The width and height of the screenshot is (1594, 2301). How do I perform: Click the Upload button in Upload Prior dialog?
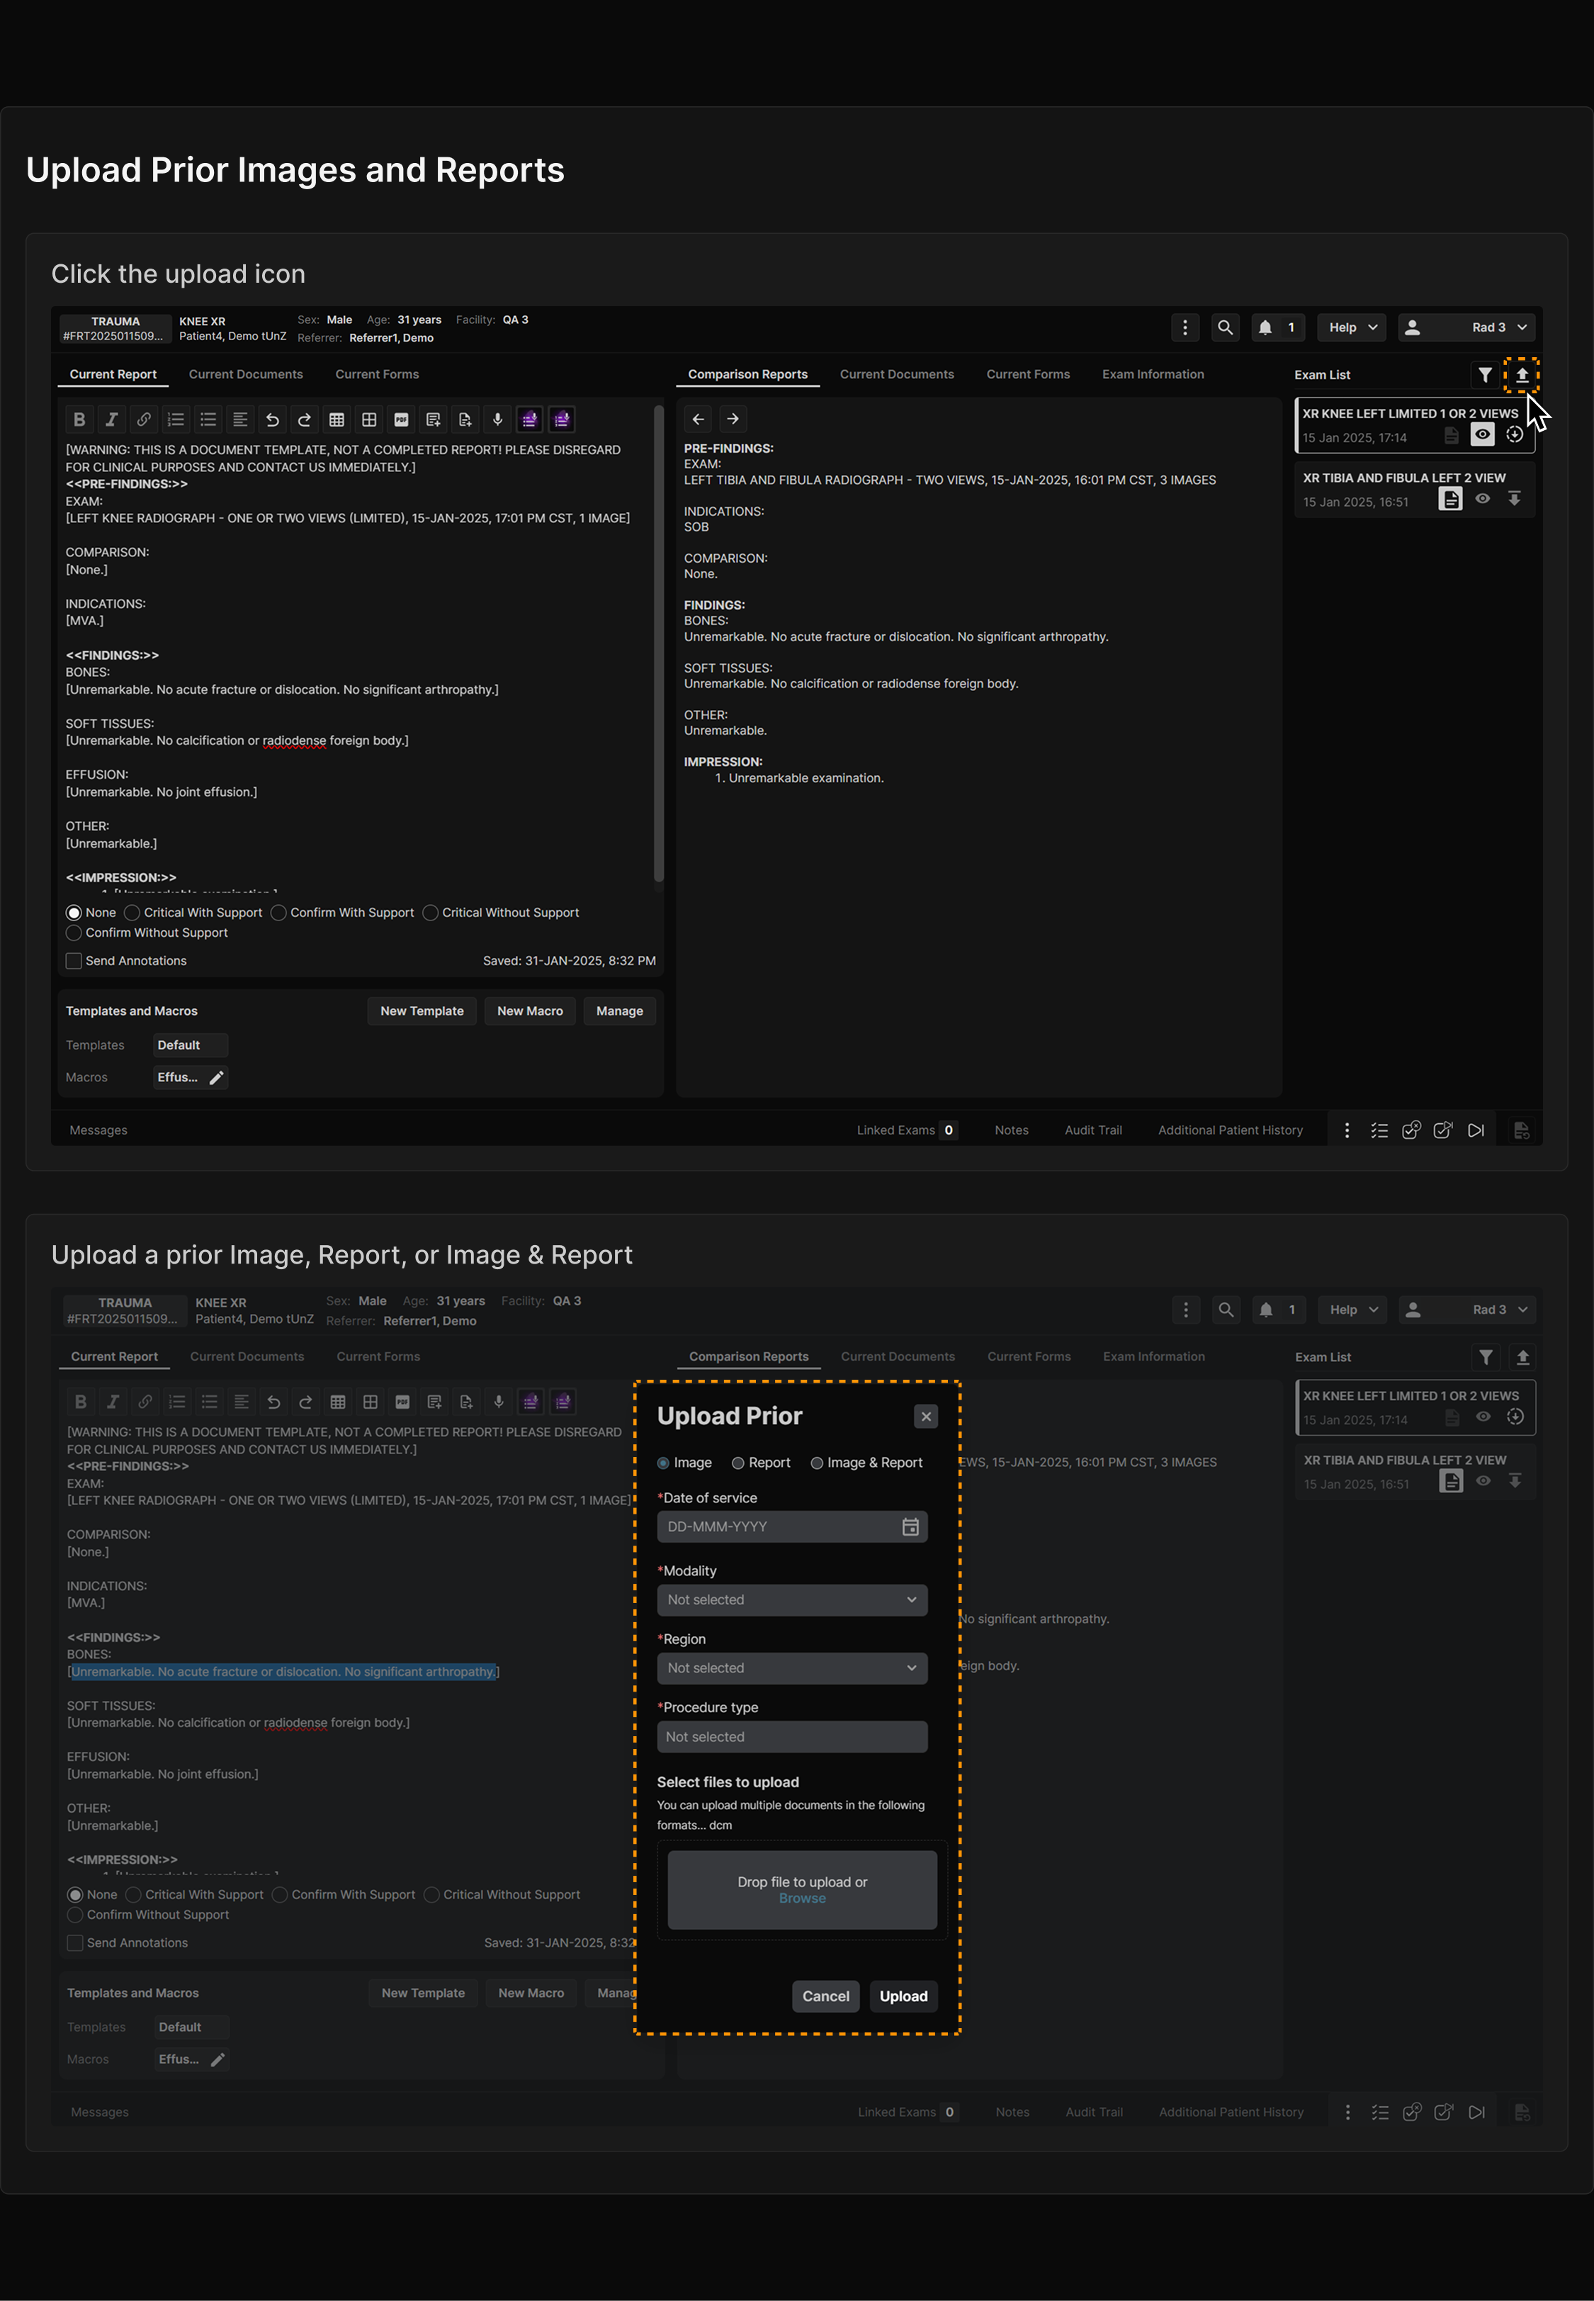[904, 1996]
